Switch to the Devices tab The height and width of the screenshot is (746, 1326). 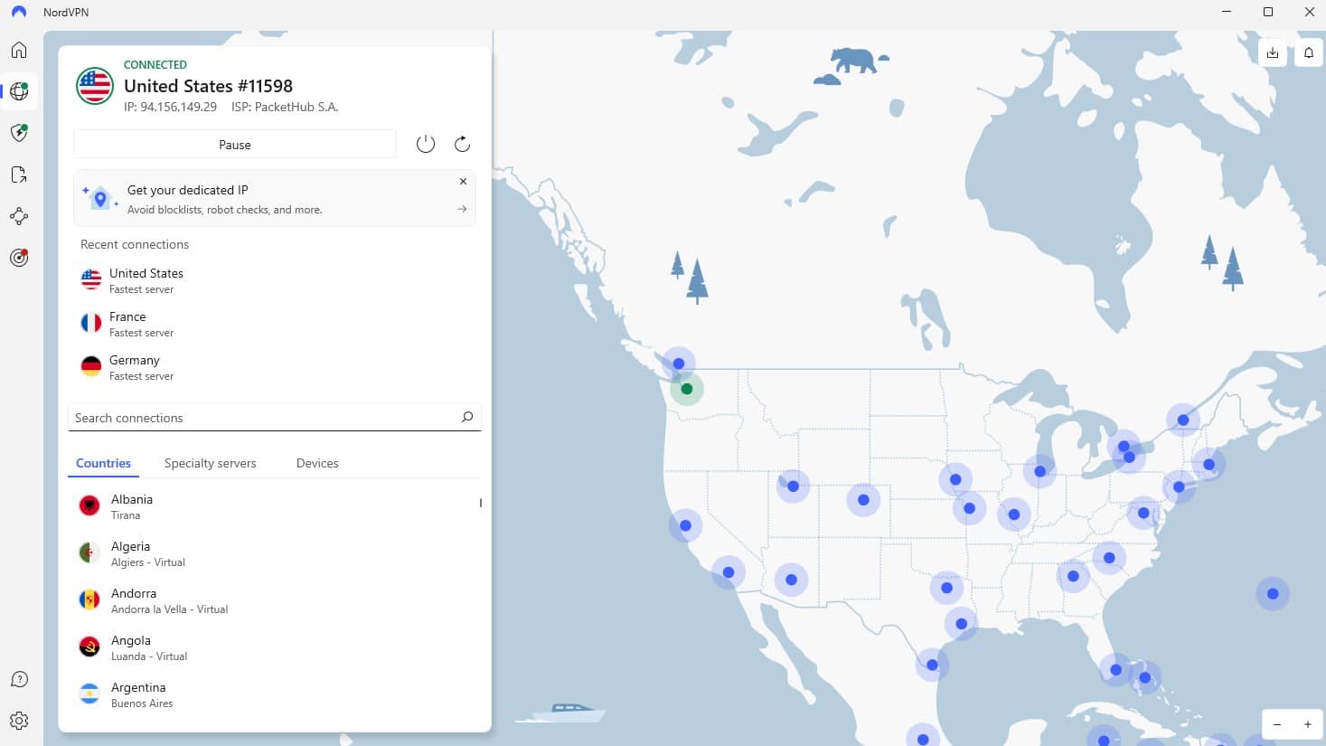click(x=317, y=463)
